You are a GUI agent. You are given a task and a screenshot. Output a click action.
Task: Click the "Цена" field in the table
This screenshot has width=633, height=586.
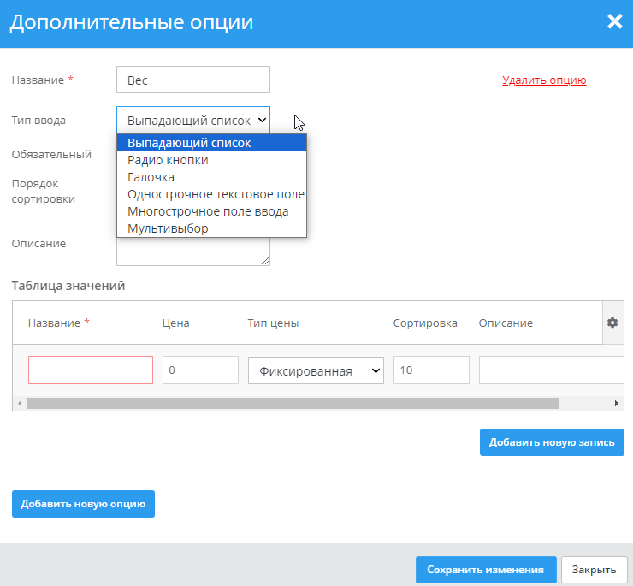pos(200,370)
